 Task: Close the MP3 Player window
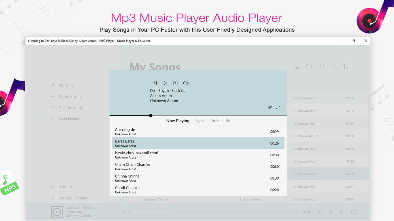[x=365, y=41]
